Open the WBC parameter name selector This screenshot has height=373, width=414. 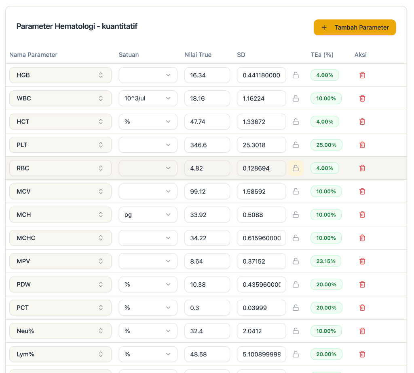(x=60, y=98)
